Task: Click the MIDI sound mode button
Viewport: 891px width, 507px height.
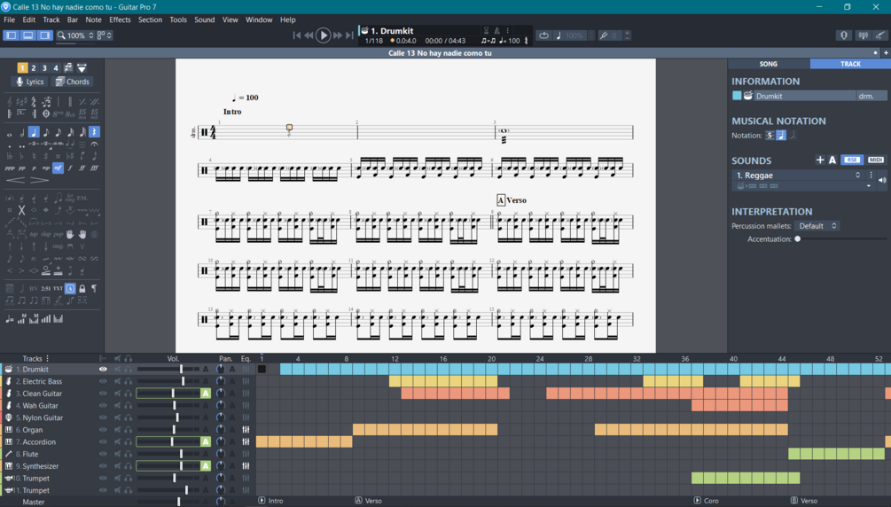Action: tap(876, 160)
